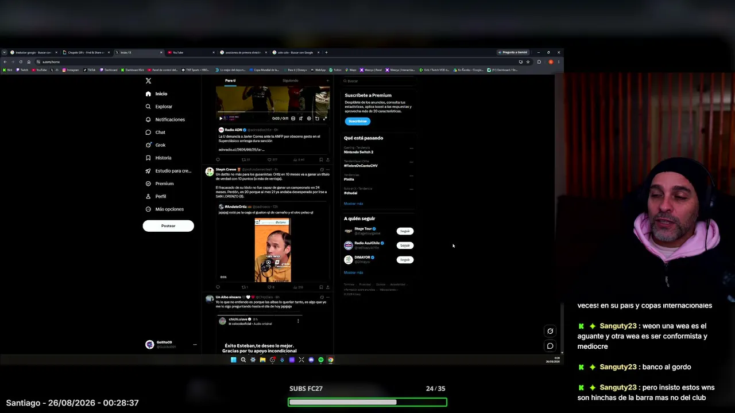The height and width of the screenshot is (413, 735).
Task: Switch to the traductor google browser tab
Action: click(x=33, y=52)
